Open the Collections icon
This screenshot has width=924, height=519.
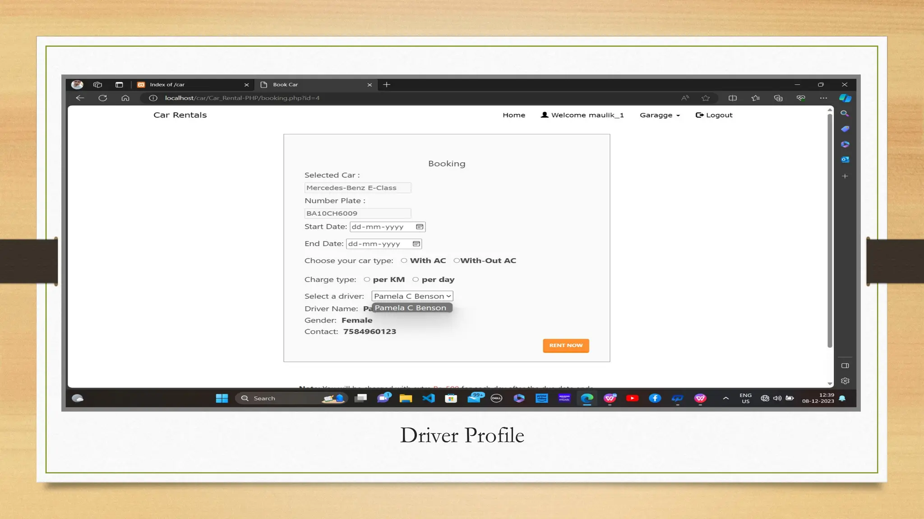point(778,98)
